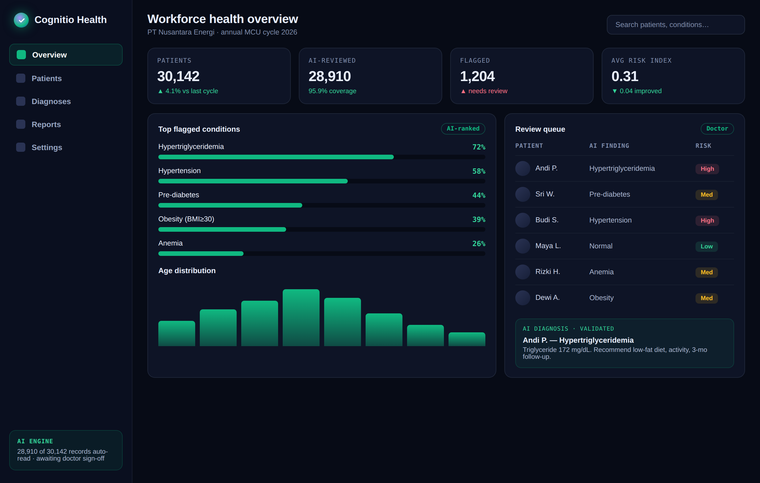Click Maya L.'s avatar circle
Image resolution: width=760 pixels, height=483 pixels.
523,246
